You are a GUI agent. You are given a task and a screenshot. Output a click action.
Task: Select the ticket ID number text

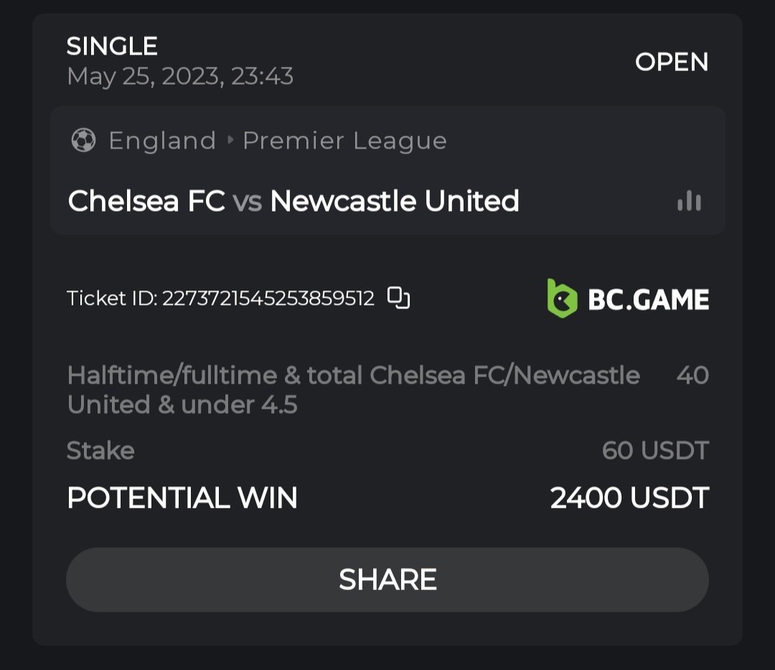tap(268, 298)
